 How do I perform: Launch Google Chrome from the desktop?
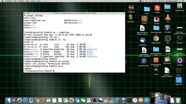[156, 39]
